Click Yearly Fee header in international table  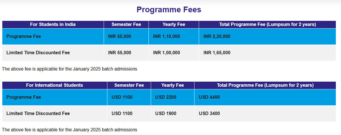point(172,85)
